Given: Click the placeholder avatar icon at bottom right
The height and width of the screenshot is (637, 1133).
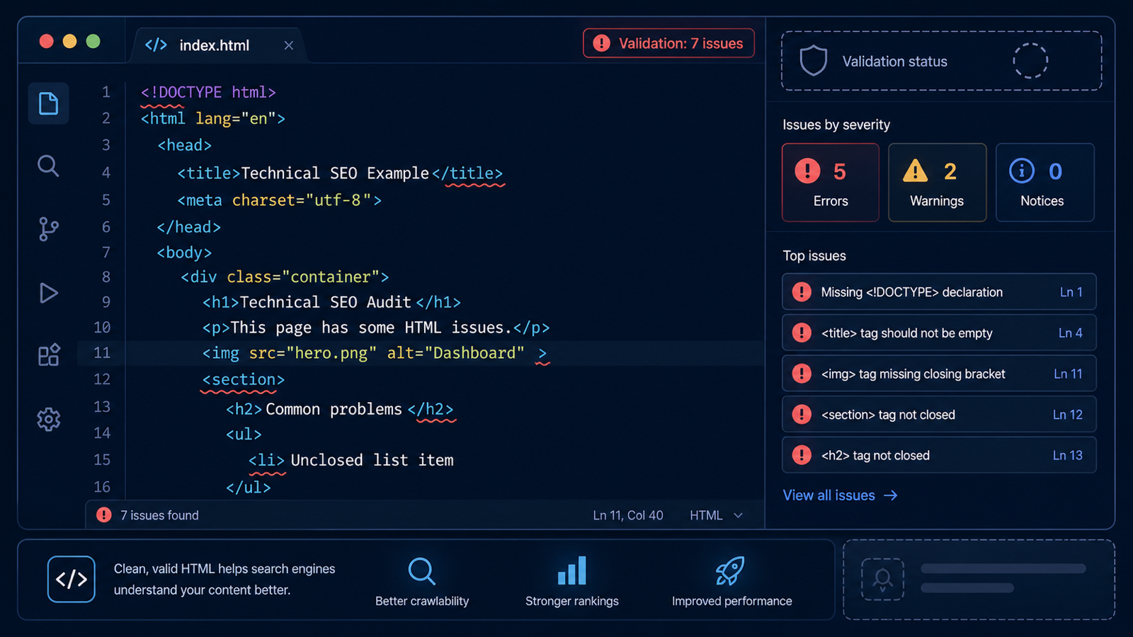Looking at the screenshot, I should 882,580.
